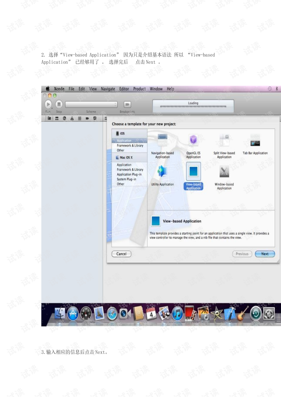
Task: Open Address Book from the Dock
Action: click(x=138, y=314)
